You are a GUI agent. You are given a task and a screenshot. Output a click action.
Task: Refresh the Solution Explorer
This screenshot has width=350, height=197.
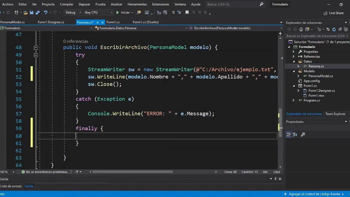tap(334, 29)
